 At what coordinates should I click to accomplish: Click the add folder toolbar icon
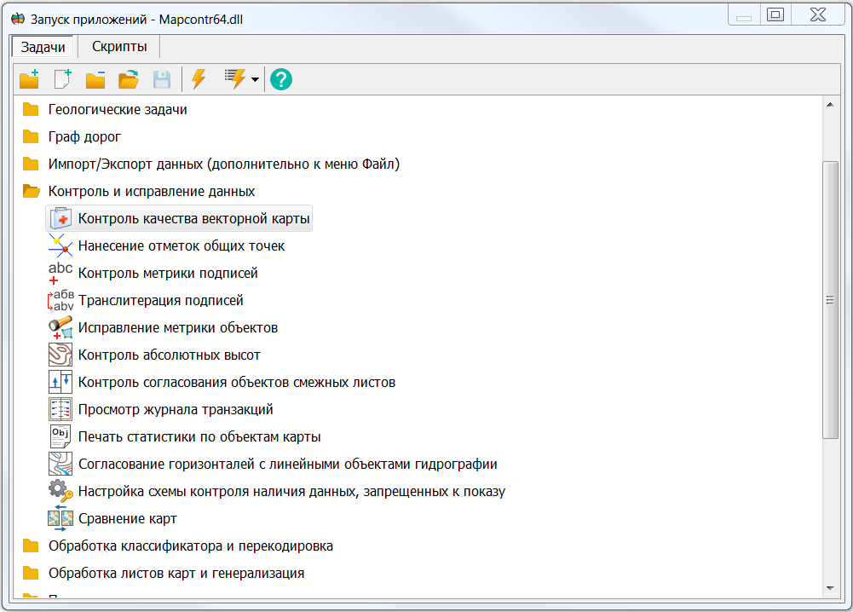pyautogui.click(x=30, y=79)
